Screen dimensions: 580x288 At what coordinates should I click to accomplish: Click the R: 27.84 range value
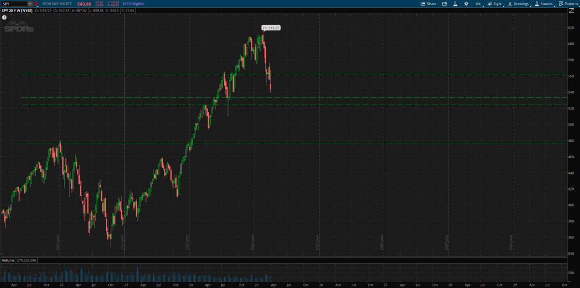(x=129, y=10)
